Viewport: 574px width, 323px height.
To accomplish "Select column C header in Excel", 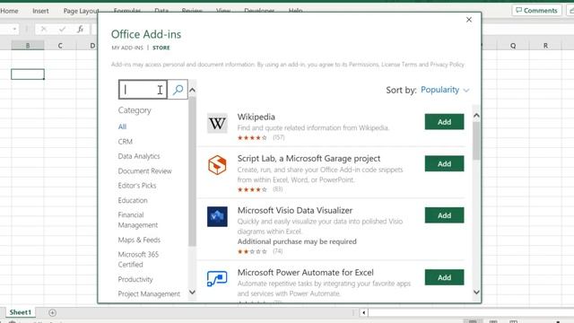I will pos(60,46).
